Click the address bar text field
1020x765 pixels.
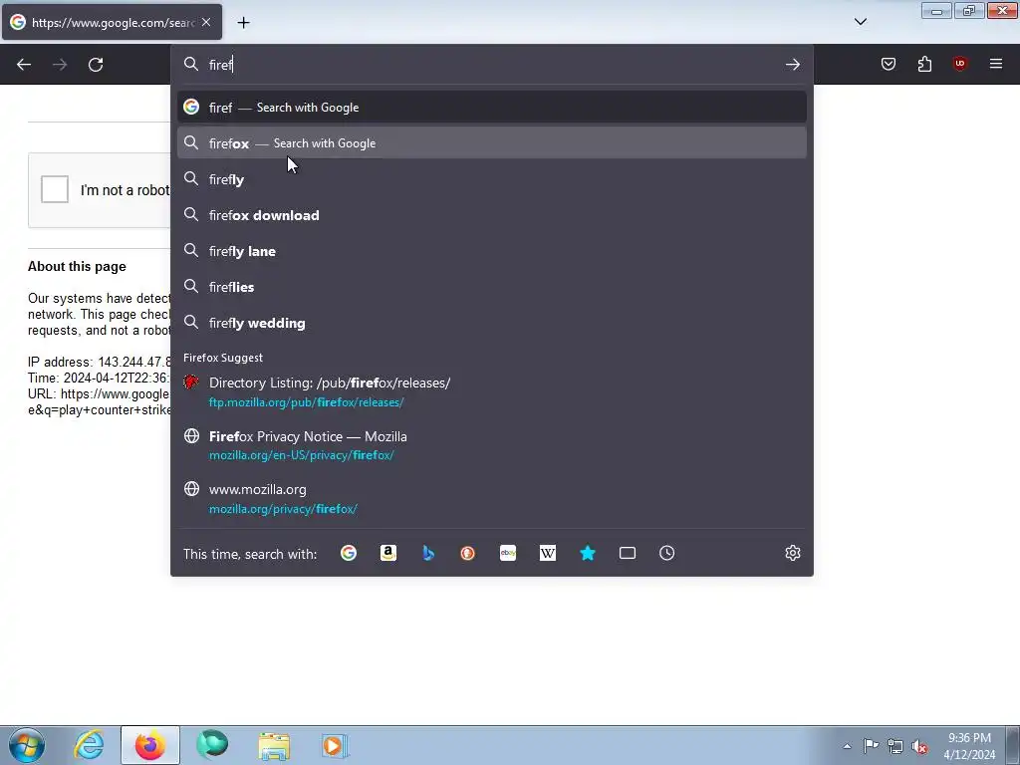[x=491, y=65]
